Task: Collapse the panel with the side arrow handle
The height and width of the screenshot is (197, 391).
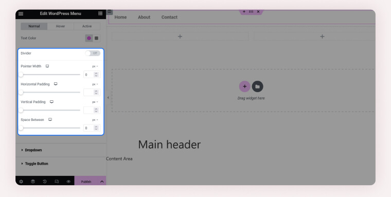Action: click(x=108, y=98)
